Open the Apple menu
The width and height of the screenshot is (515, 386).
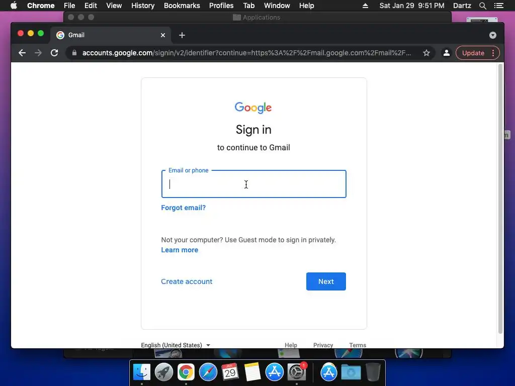point(14,6)
